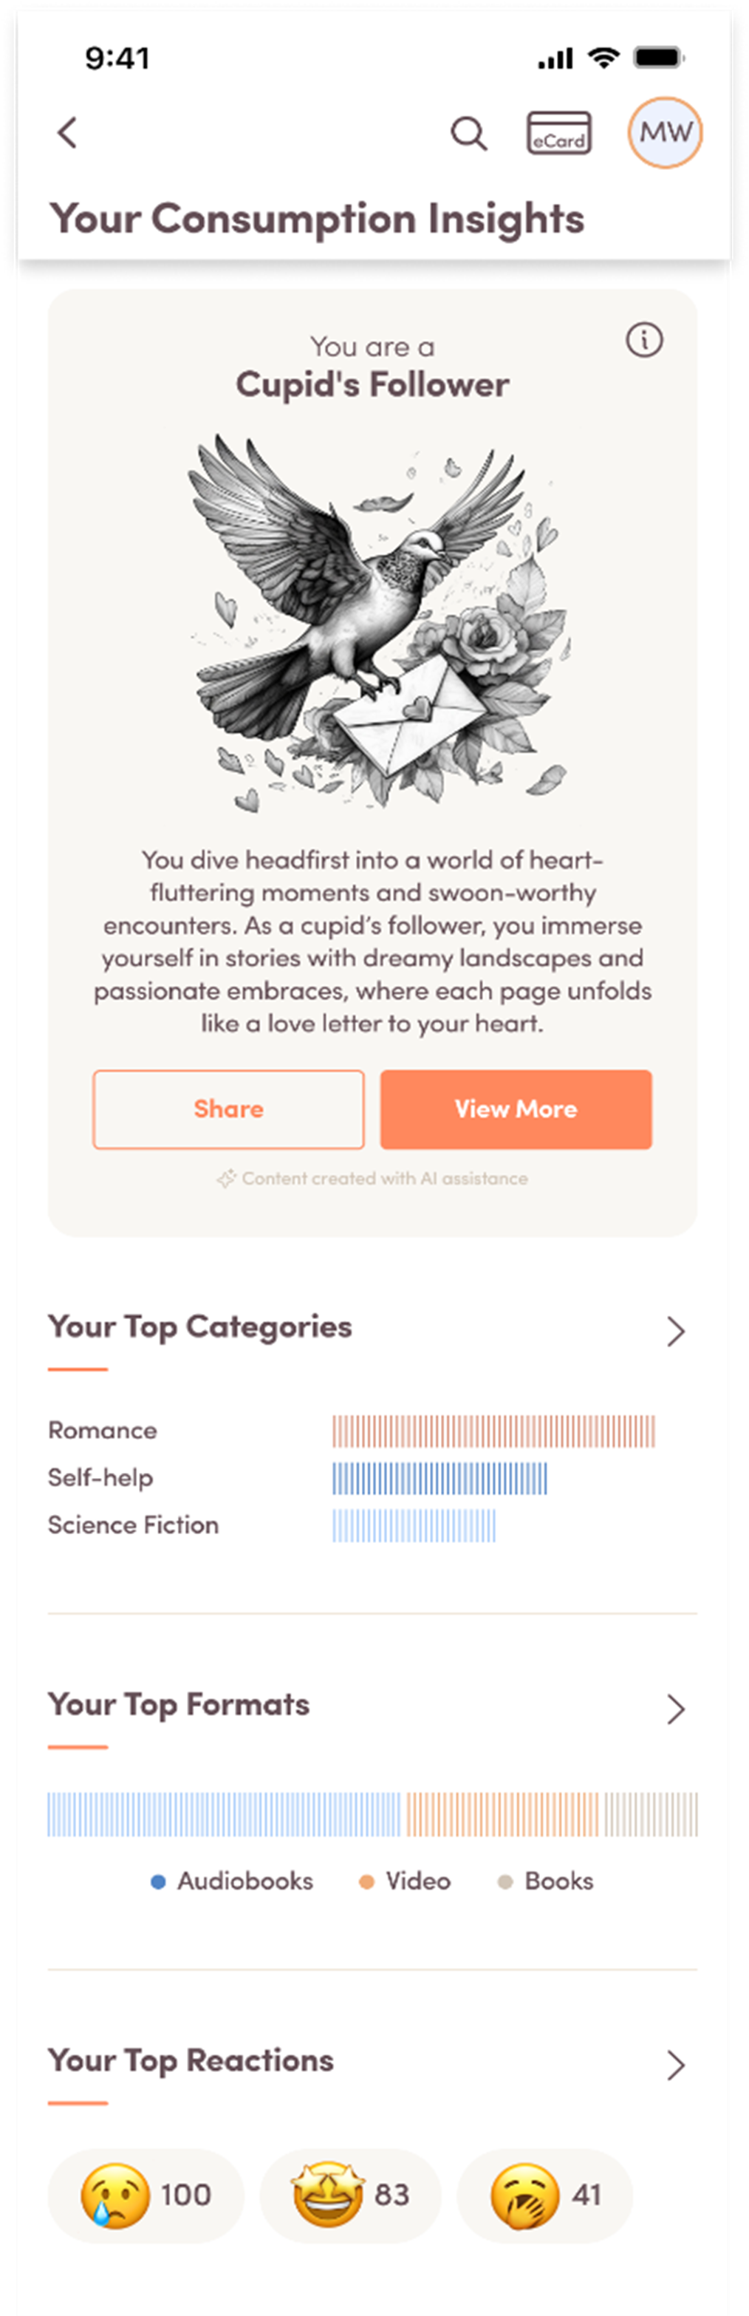The height and width of the screenshot is (2316, 749).
Task: Select the Books legend item
Action: pyautogui.click(x=546, y=1881)
